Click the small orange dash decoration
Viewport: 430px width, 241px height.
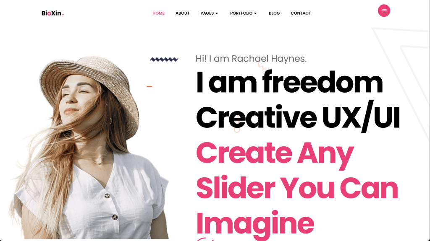149,86
